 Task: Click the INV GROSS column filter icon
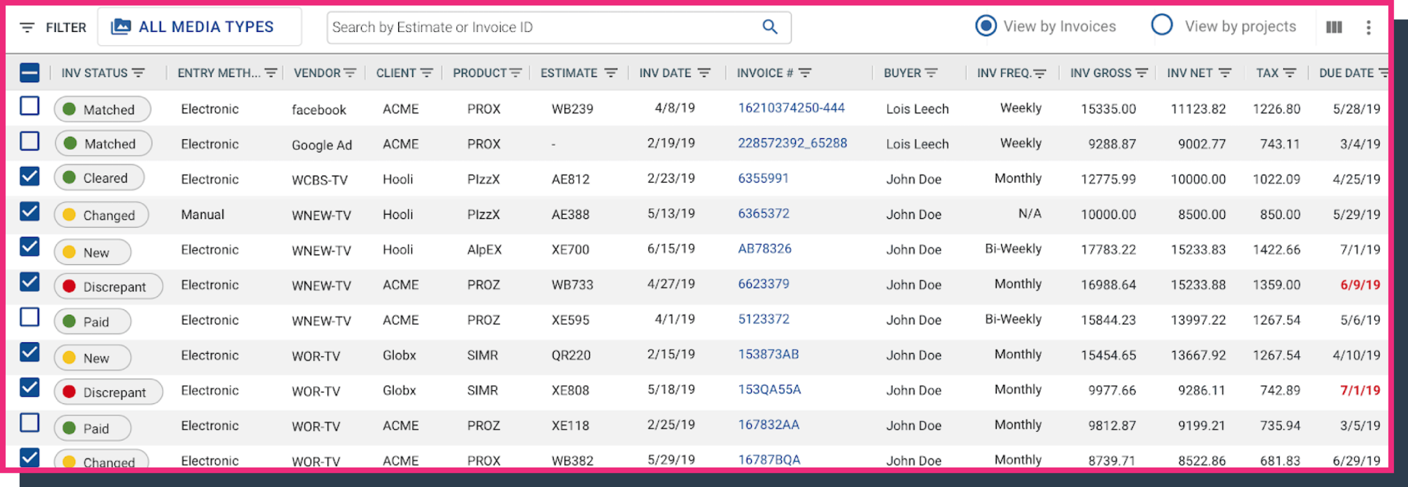[x=1142, y=73]
